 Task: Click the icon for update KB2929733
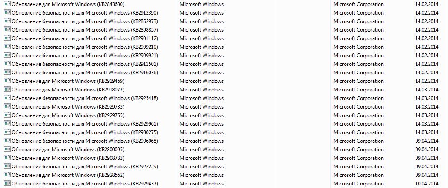click(7, 107)
